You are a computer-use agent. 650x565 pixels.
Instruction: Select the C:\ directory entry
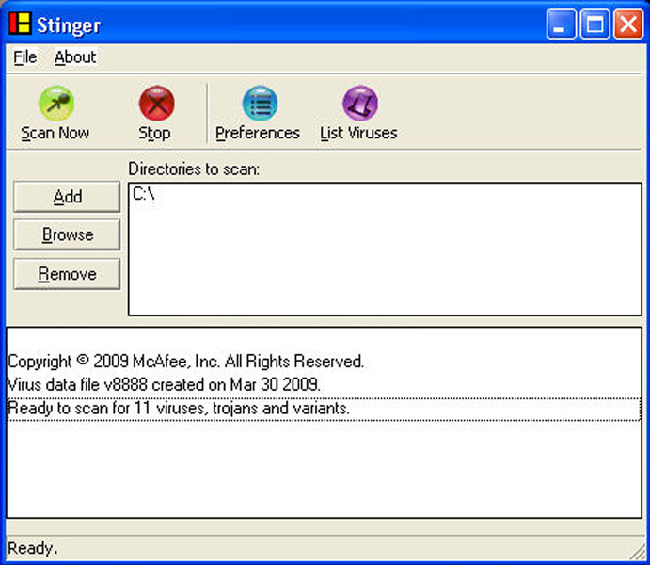pos(144,194)
